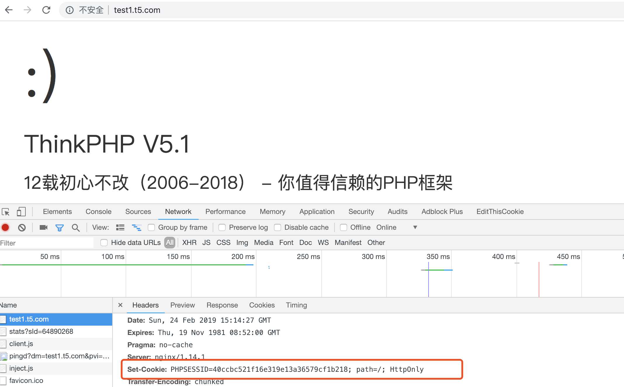The image size is (624, 387).
Task: Enable Preserve log
Action: [222, 227]
